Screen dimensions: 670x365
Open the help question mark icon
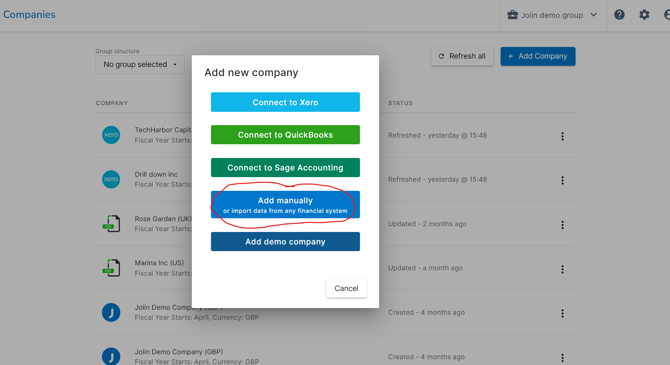619,15
